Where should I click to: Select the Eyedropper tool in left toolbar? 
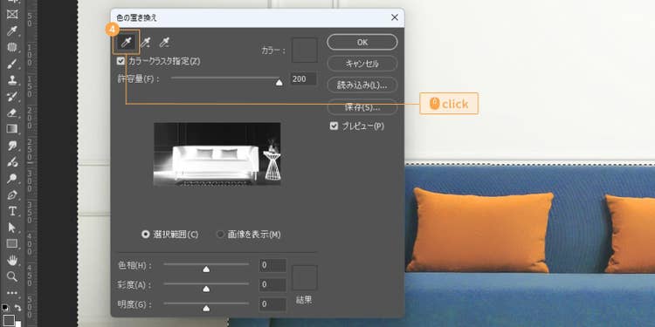(12, 31)
